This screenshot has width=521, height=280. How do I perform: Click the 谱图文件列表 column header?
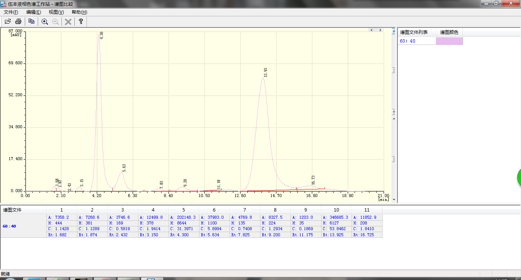pos(417,32)
